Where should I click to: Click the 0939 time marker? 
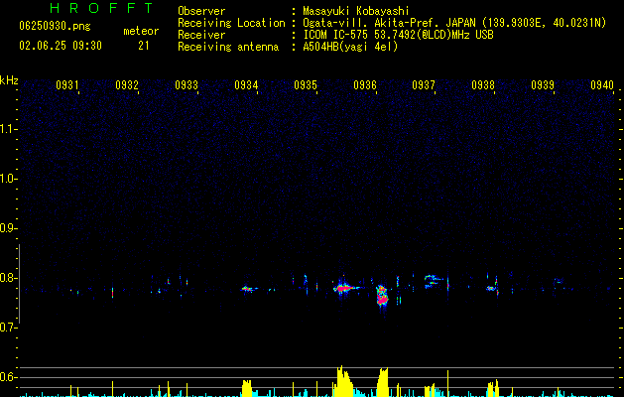click(x=543, y=85)
